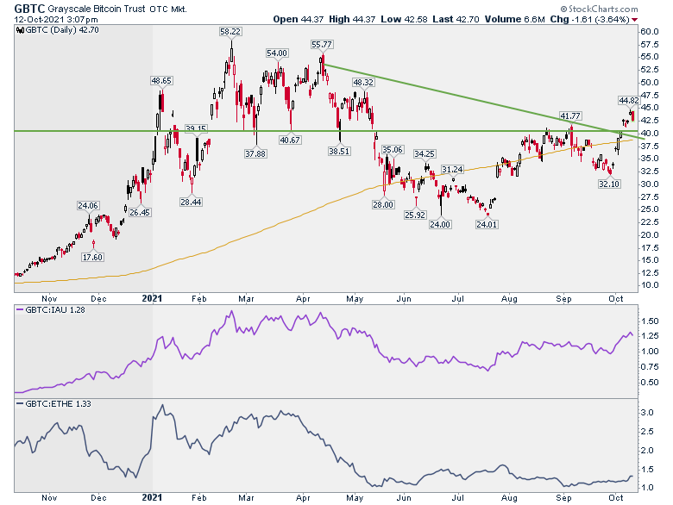The height and width of the screenshot is (505, 673).
Task: Click the 'Volume 6.6M' value
Action: pyautogui.click(x=514, y=19)
